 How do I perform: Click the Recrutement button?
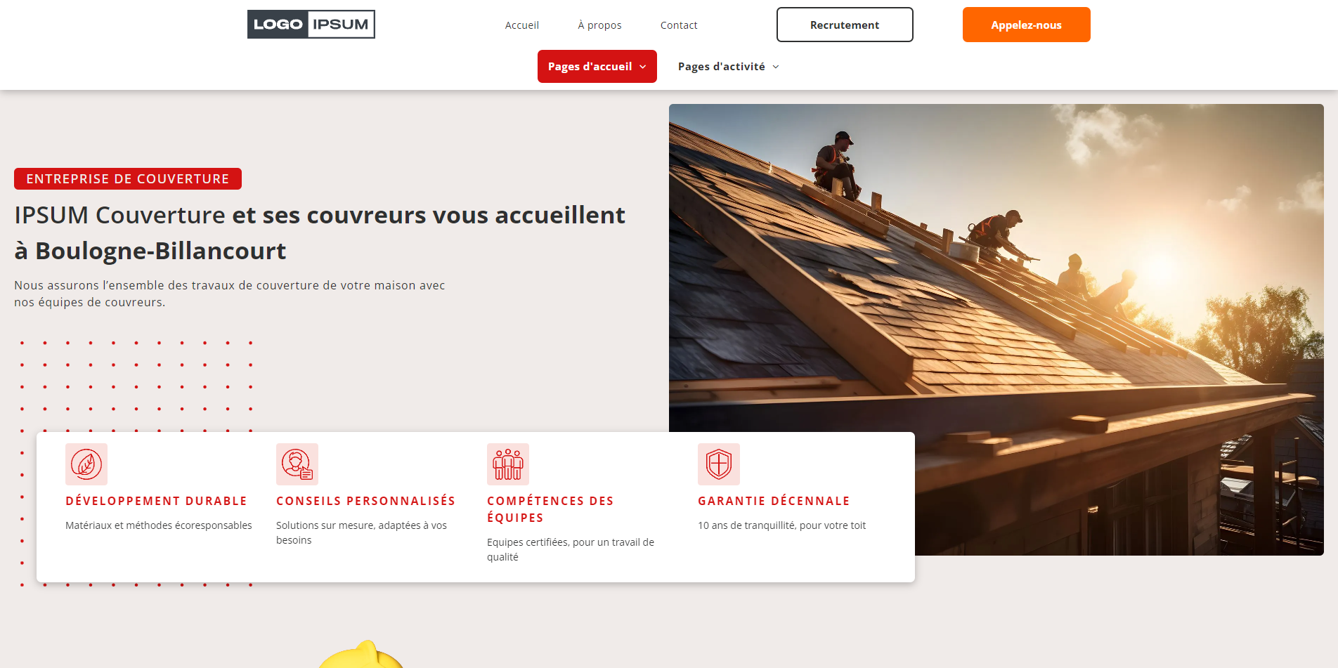845,25
